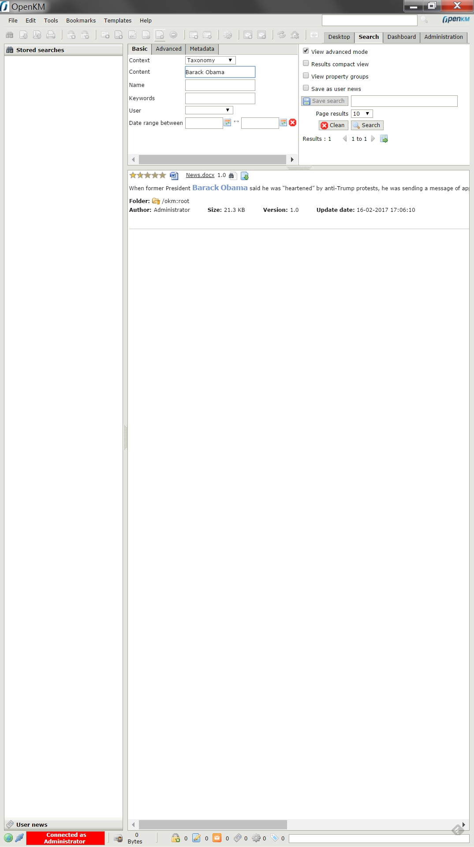Click the Clean button

point(333,125)
